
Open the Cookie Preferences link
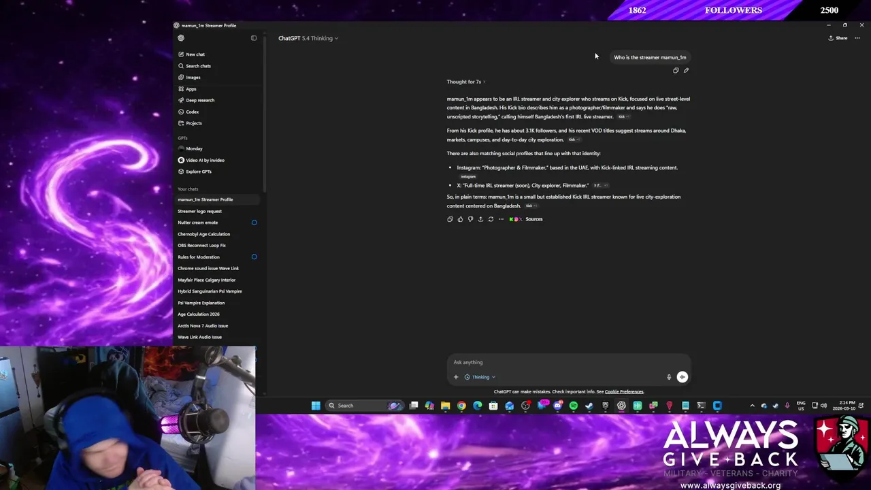click(x=624, y=392)
